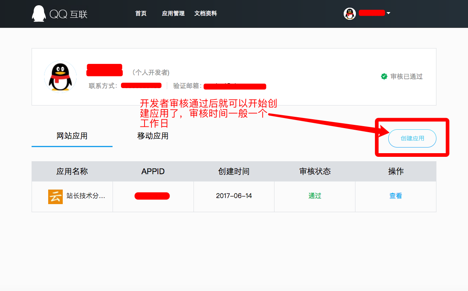Click the 审核状态 column header
Viewport: 468px width, 291px height.
coord(315,171)
